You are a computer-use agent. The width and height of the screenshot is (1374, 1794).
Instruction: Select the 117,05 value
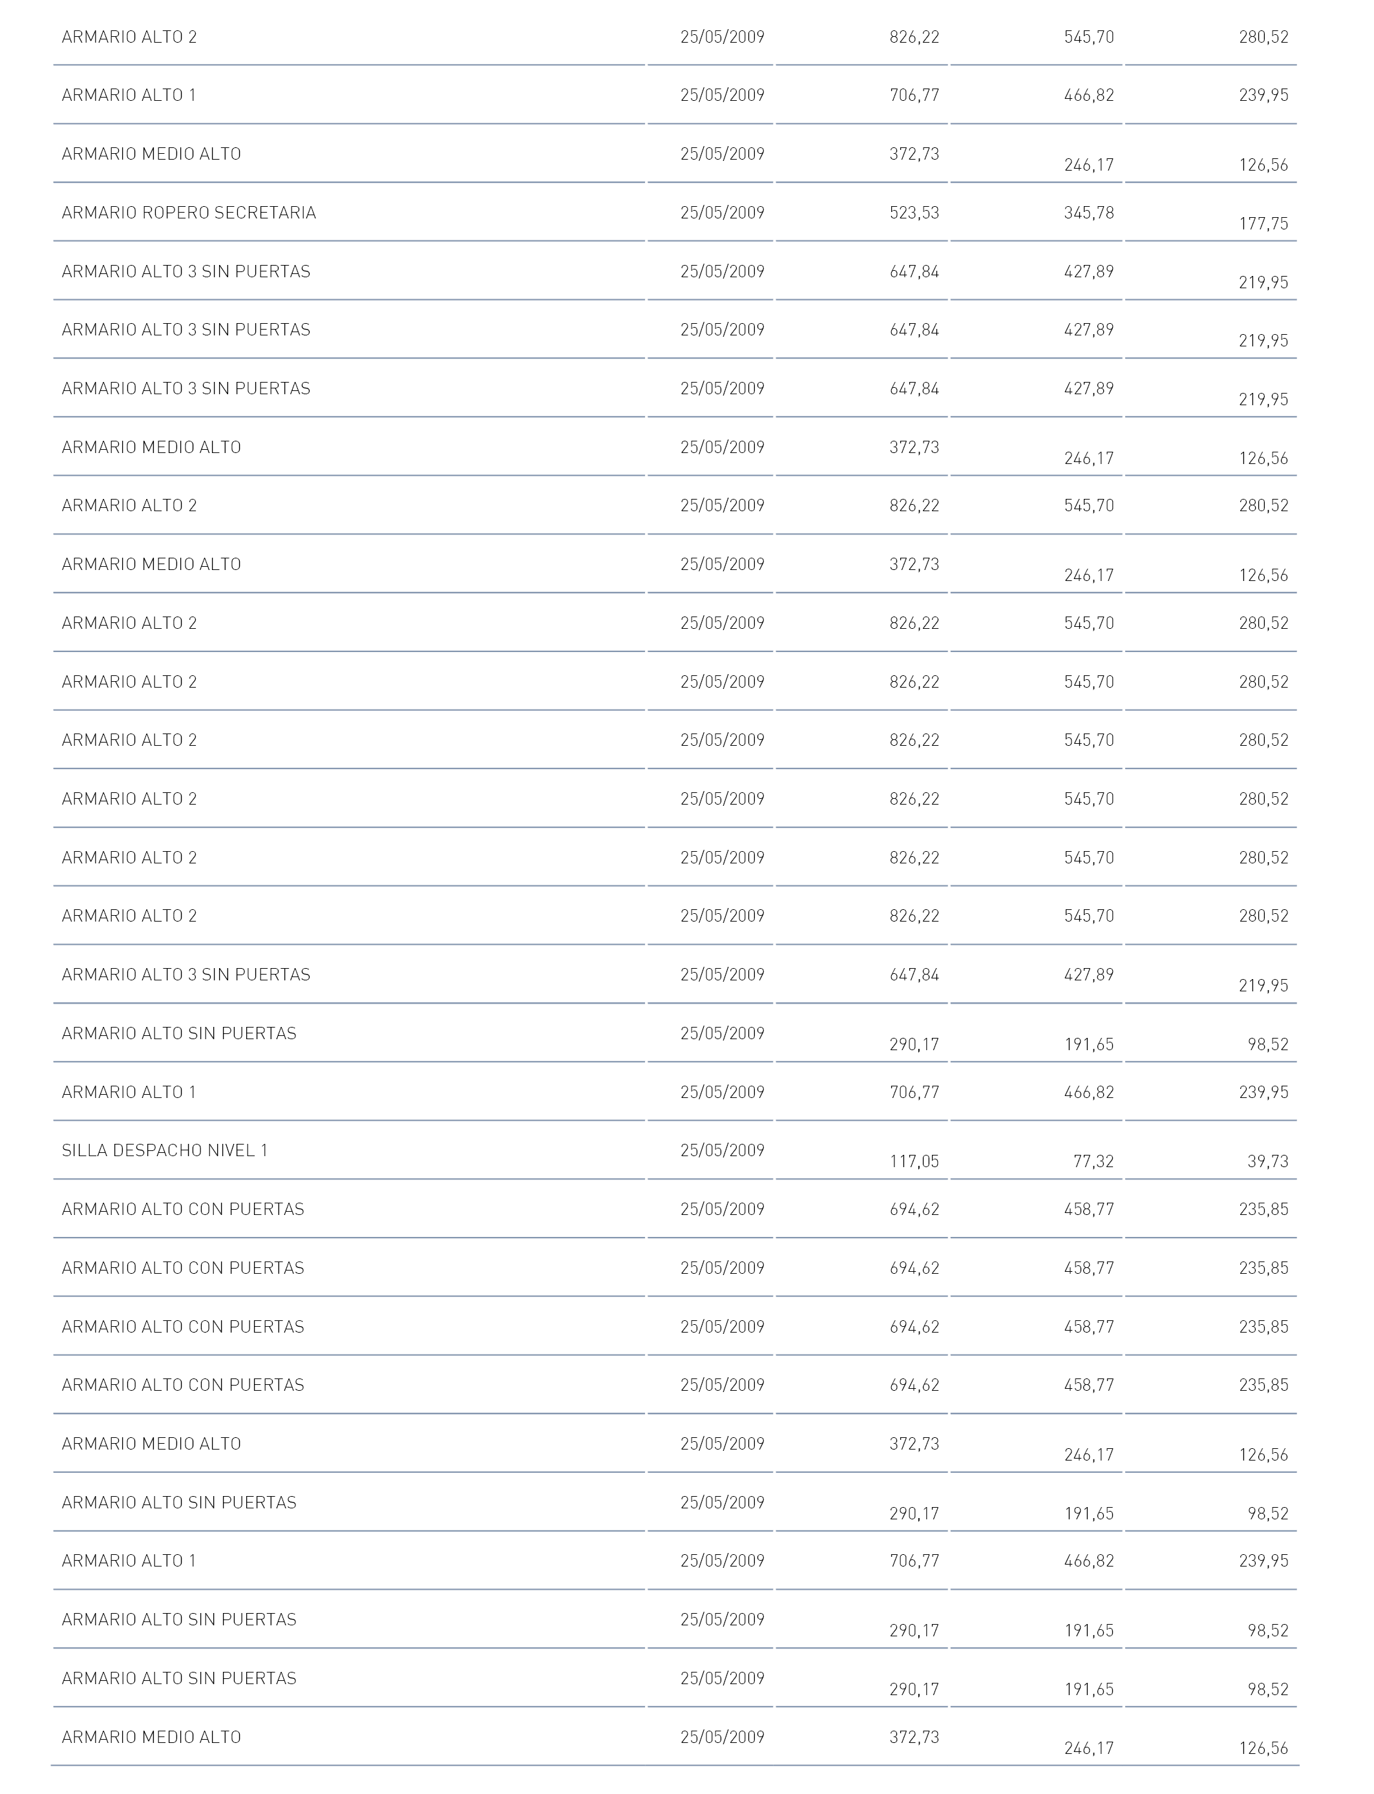(914, 1162)
